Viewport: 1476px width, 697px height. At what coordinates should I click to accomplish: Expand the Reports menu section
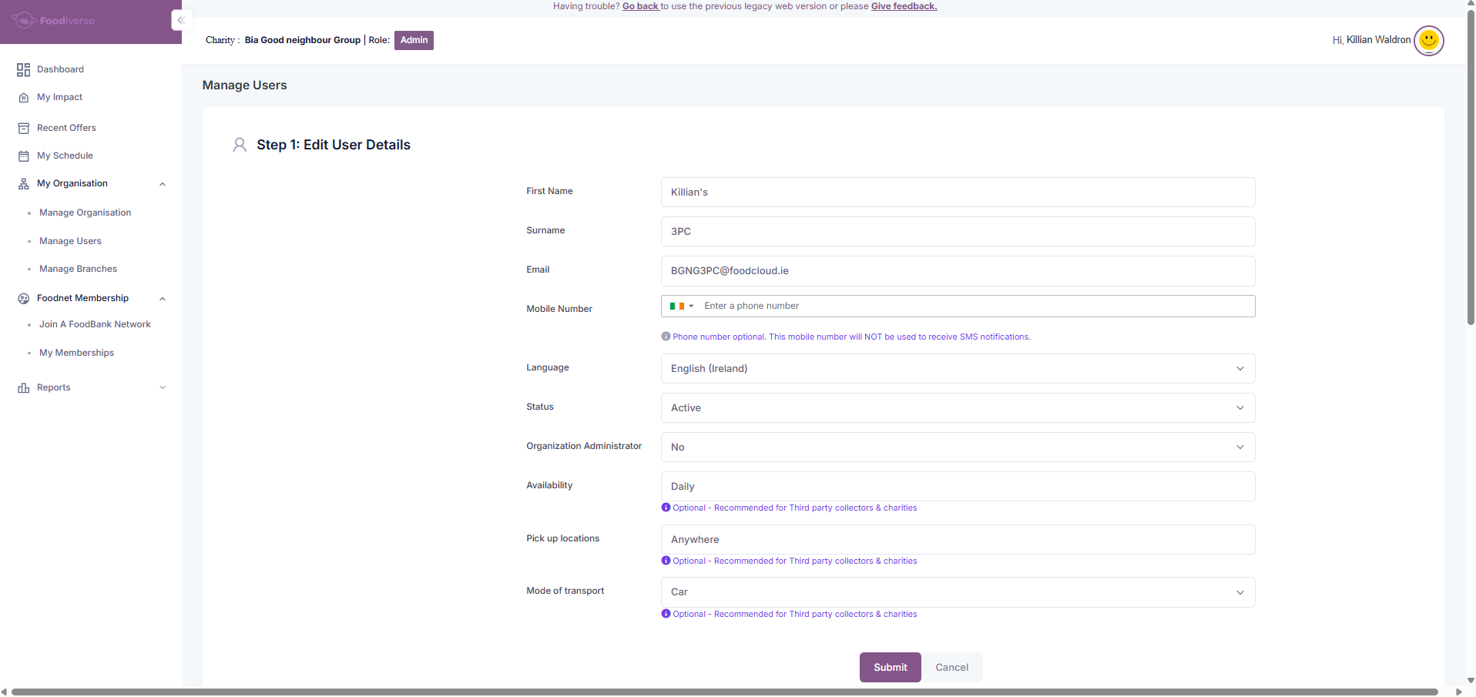[163, 388]
